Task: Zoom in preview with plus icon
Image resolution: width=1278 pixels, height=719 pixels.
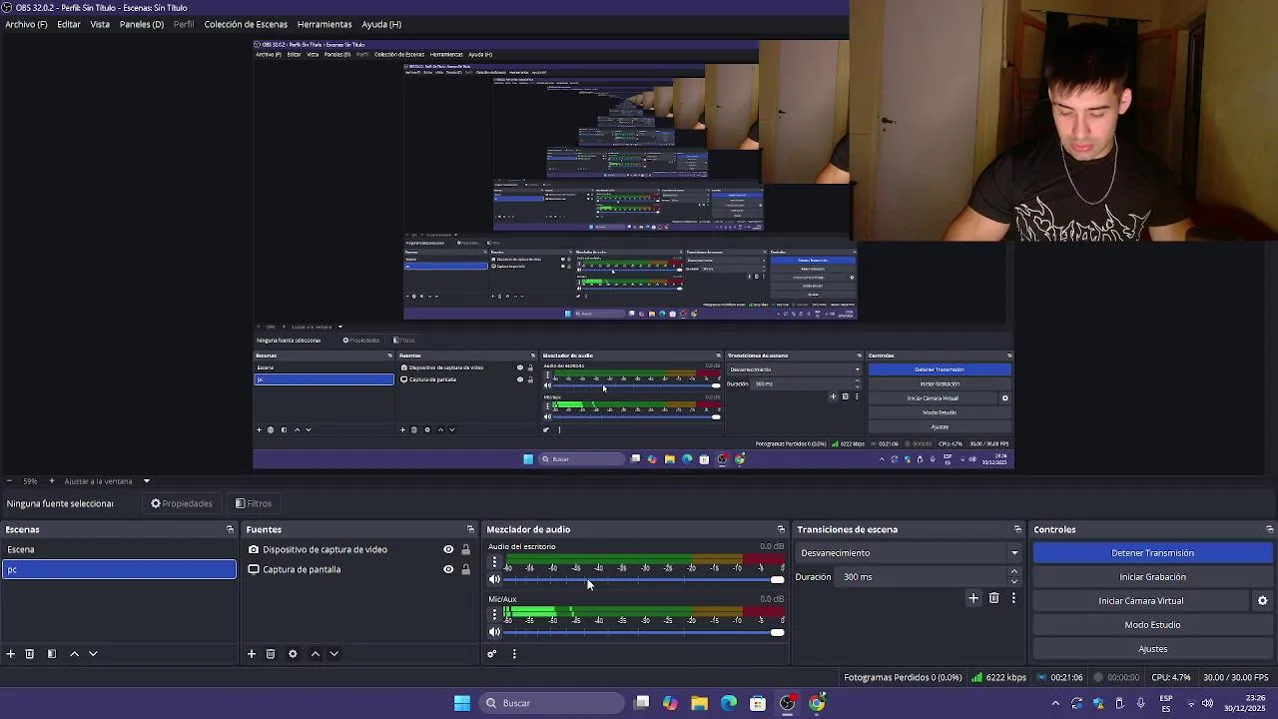Action: pyautogui.click(x=52, y=481)
